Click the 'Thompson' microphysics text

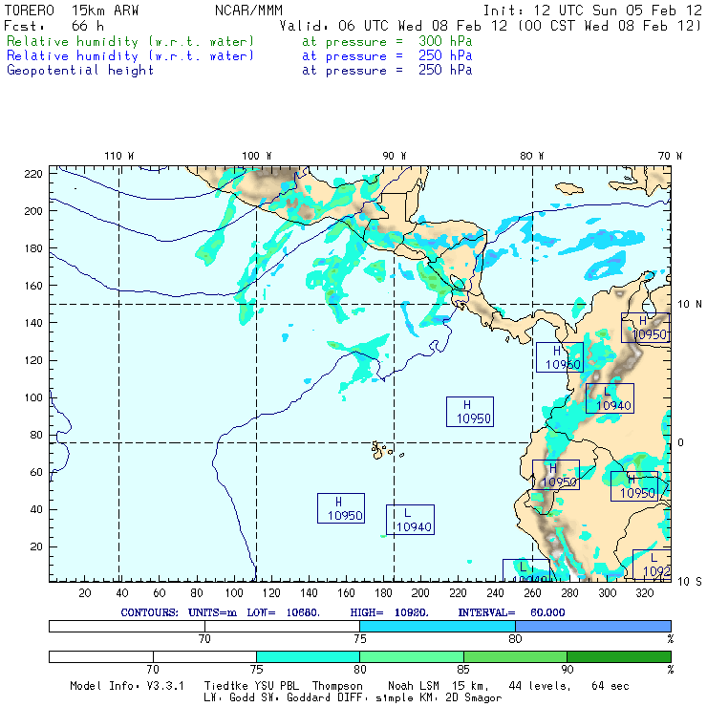click(x=337, y=686)
